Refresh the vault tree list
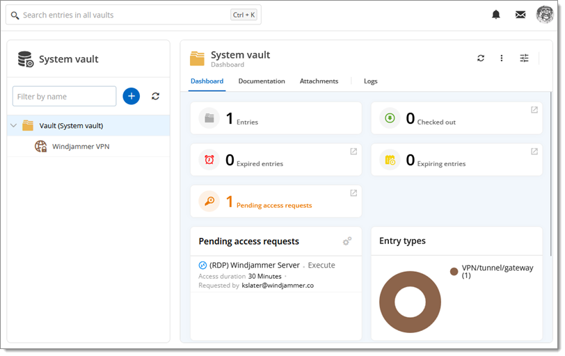 pyautogui.click(x=155, y=96)
